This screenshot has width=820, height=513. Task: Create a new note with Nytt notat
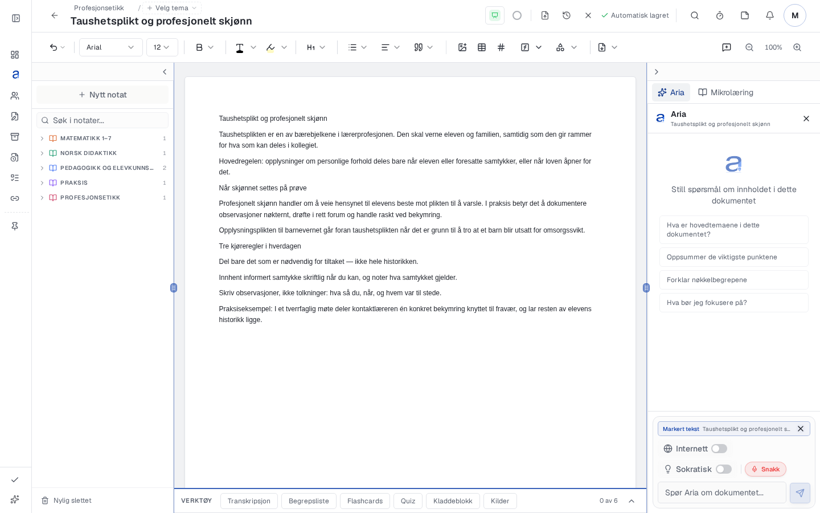(102, 95)
